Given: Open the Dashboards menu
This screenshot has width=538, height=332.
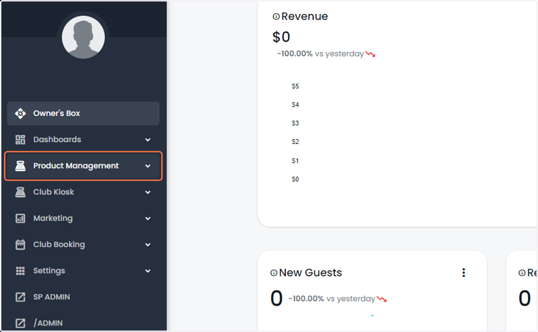Looking at the screenshot, I should pyautogui.click(x=83, y=140).
